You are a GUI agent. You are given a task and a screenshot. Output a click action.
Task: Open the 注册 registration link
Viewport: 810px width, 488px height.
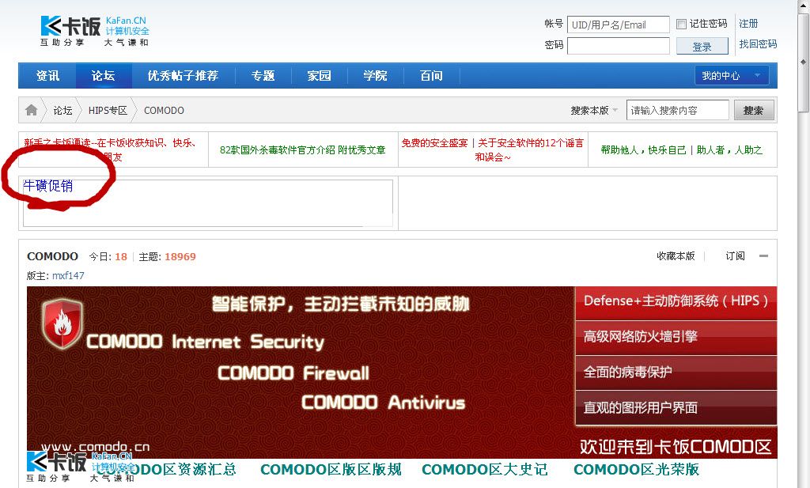(x=748, y=24)
